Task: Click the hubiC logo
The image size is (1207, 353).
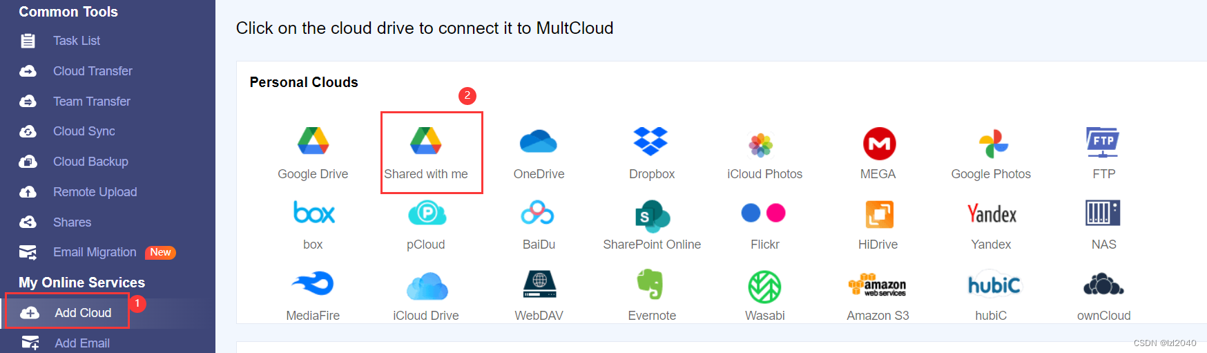Action: coord(994,284)
